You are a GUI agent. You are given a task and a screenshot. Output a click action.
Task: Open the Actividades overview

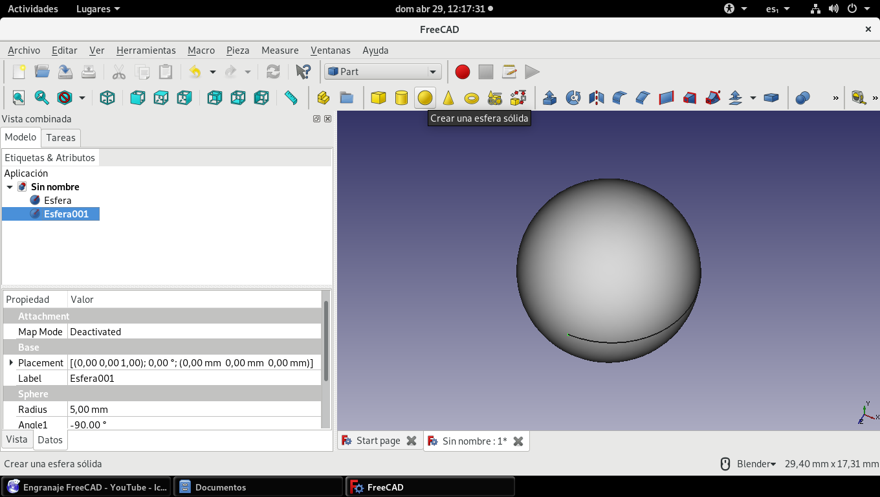(x=33, y=9)
